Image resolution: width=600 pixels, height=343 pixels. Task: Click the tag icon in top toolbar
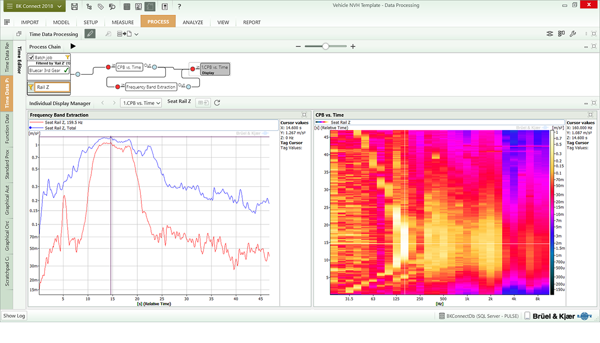(101, 6)
